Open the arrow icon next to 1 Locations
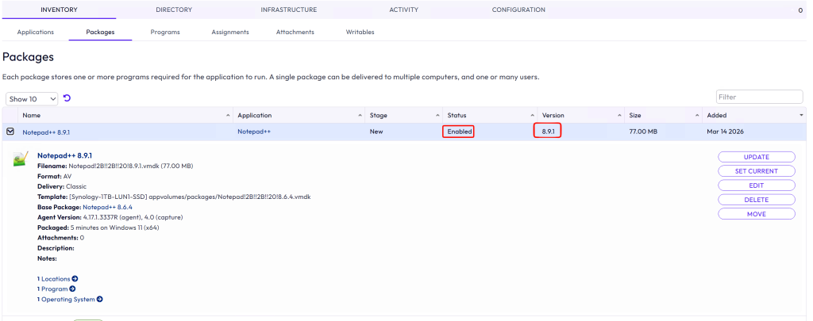Viewport: 813px width, 321px height. 75,278
